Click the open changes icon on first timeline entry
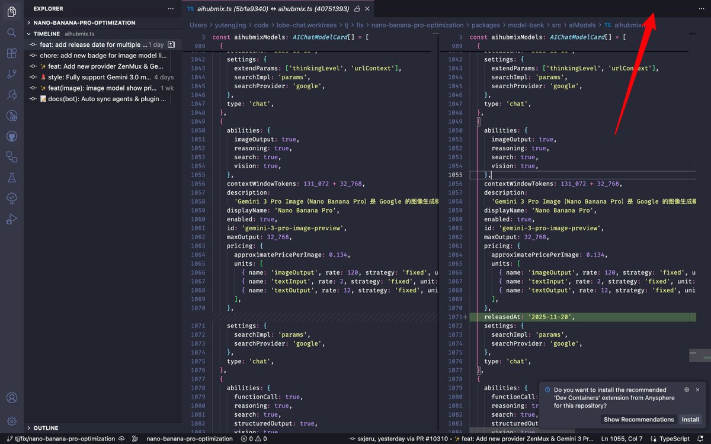 coord(171,44)
